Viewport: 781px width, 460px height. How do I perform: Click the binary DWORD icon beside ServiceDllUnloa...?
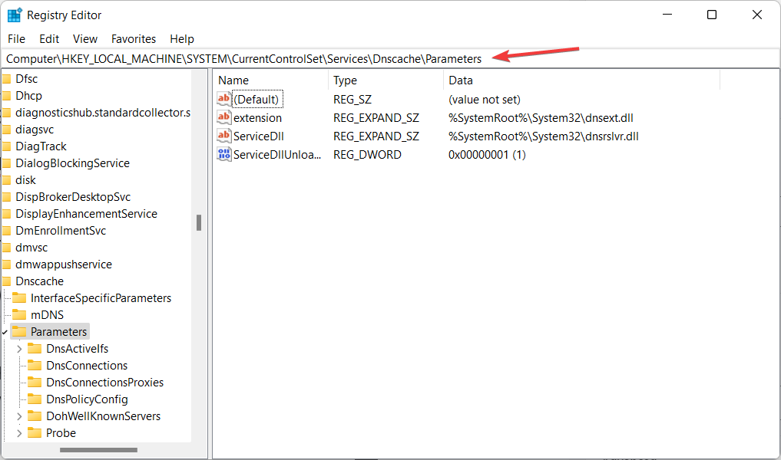223,154
